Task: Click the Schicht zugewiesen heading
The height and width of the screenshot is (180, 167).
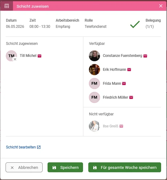Action: (22, 44)
